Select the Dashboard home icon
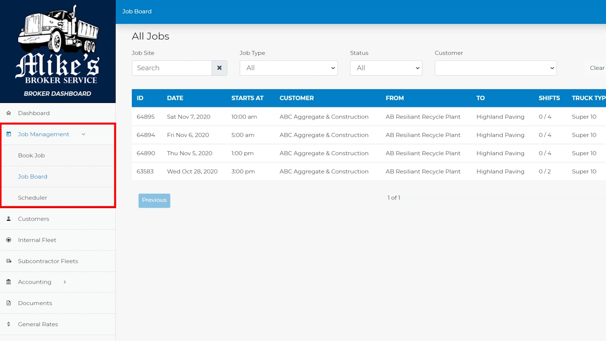The image size is (606, 341). point(8,113)
